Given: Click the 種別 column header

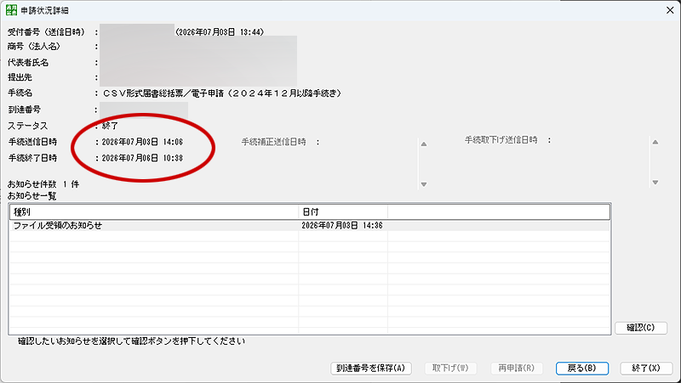Looking at the screenshot, I should click(x=154, y=211).
